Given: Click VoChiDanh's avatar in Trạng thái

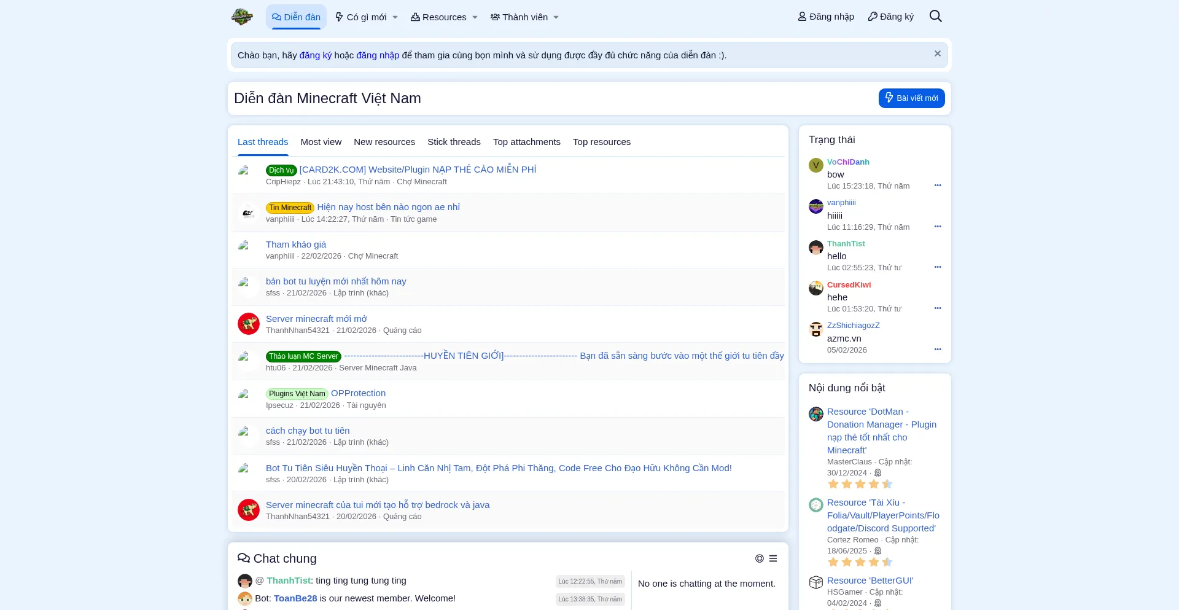Looking at the screenshot, I should [x=815, y=165].
